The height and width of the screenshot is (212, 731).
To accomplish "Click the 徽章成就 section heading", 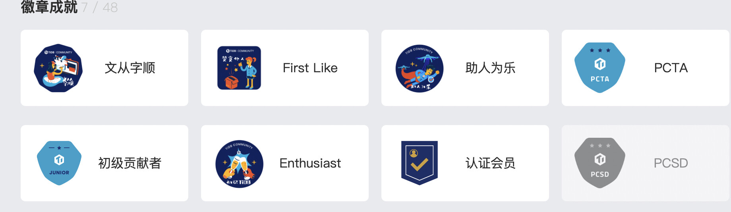I will (49, 7).
